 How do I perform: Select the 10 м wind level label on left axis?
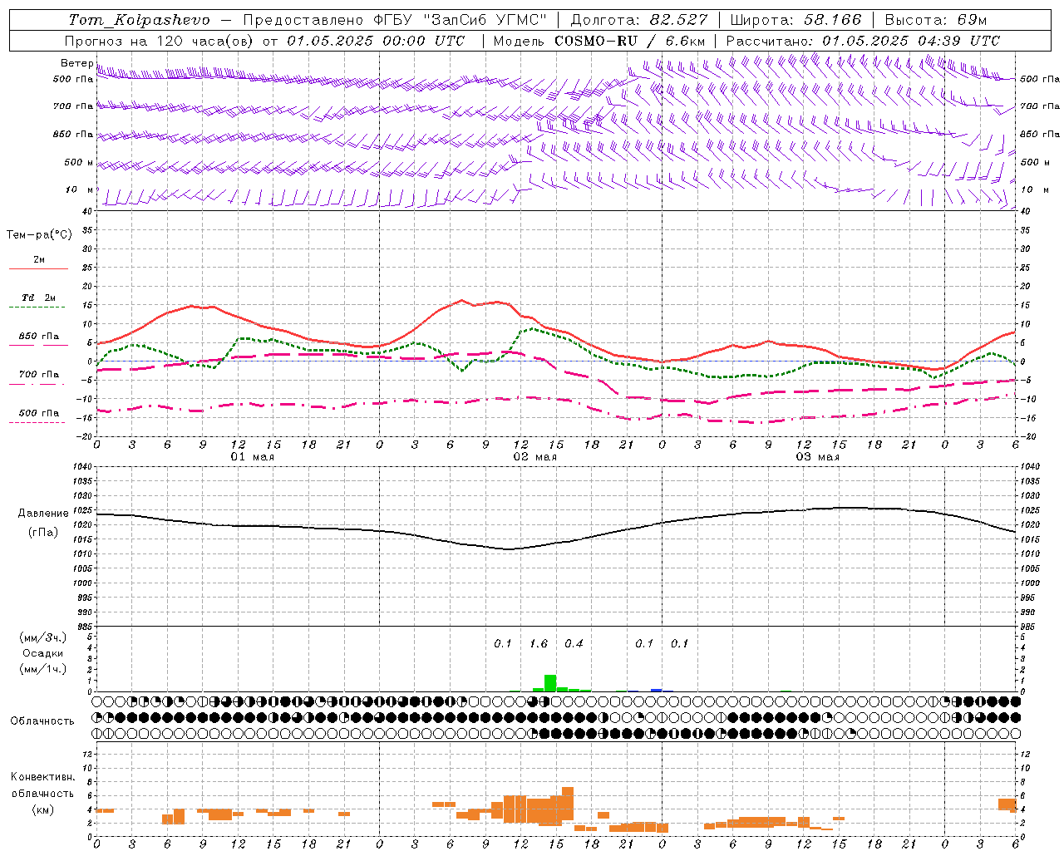coord(80,189)
